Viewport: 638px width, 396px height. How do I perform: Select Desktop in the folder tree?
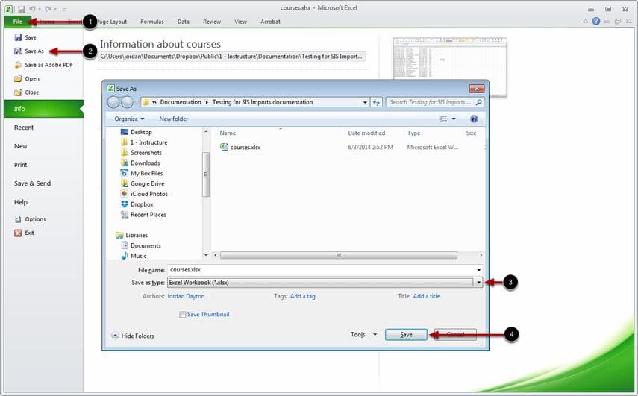coord(137,132)
